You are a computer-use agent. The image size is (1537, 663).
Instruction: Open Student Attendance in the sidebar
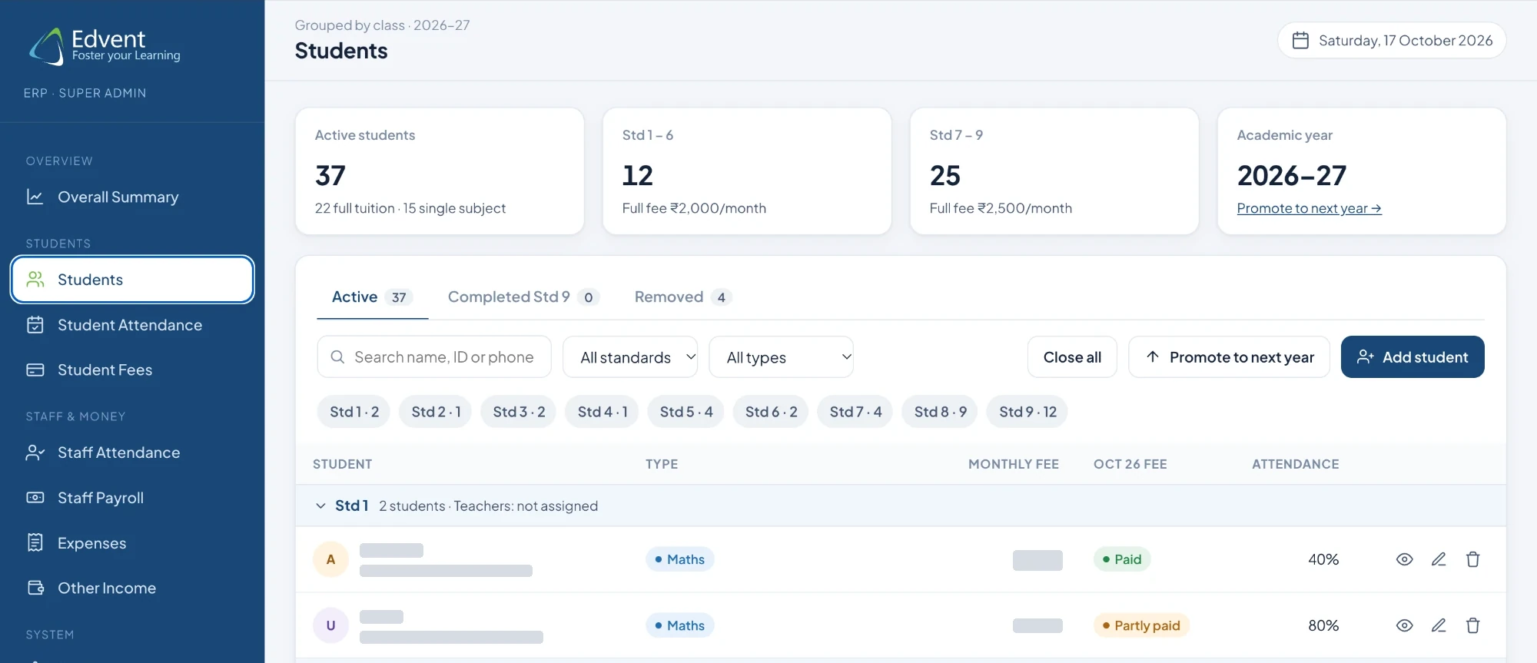click(132, 325)
